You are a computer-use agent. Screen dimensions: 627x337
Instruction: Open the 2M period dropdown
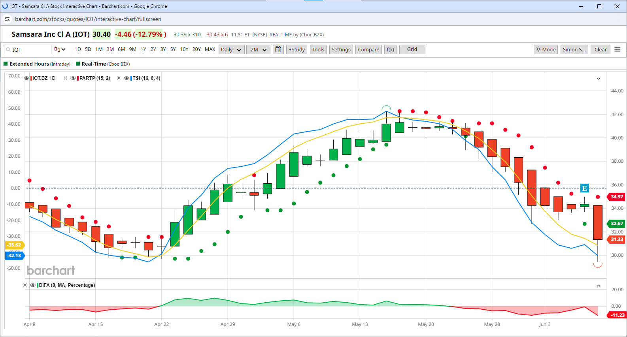[259, 49]
